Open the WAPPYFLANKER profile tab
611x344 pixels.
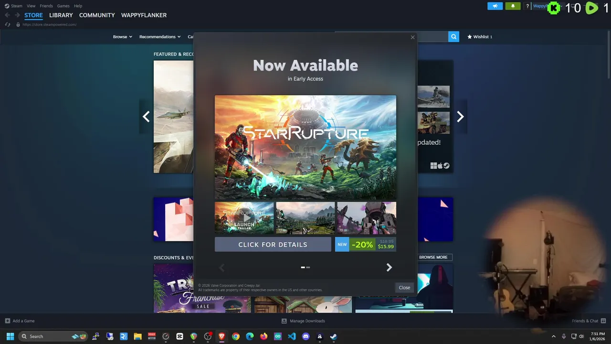144,15
